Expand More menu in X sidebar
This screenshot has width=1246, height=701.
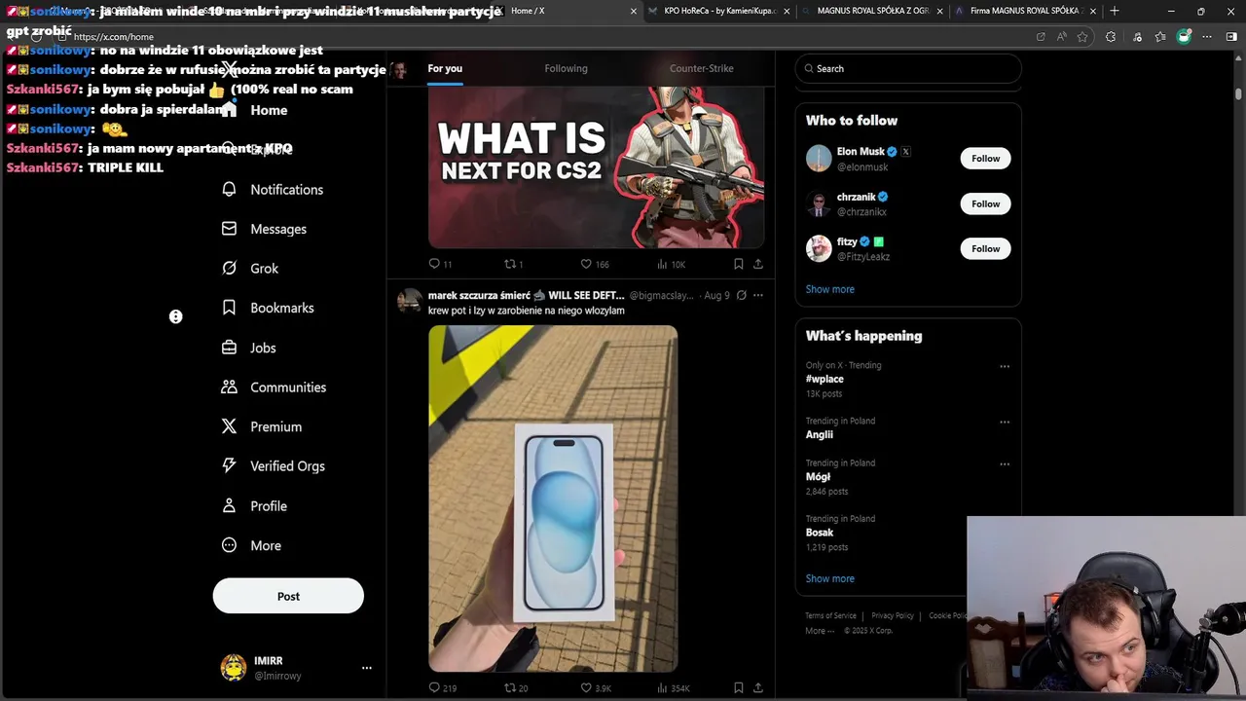[x=252, y=546]
